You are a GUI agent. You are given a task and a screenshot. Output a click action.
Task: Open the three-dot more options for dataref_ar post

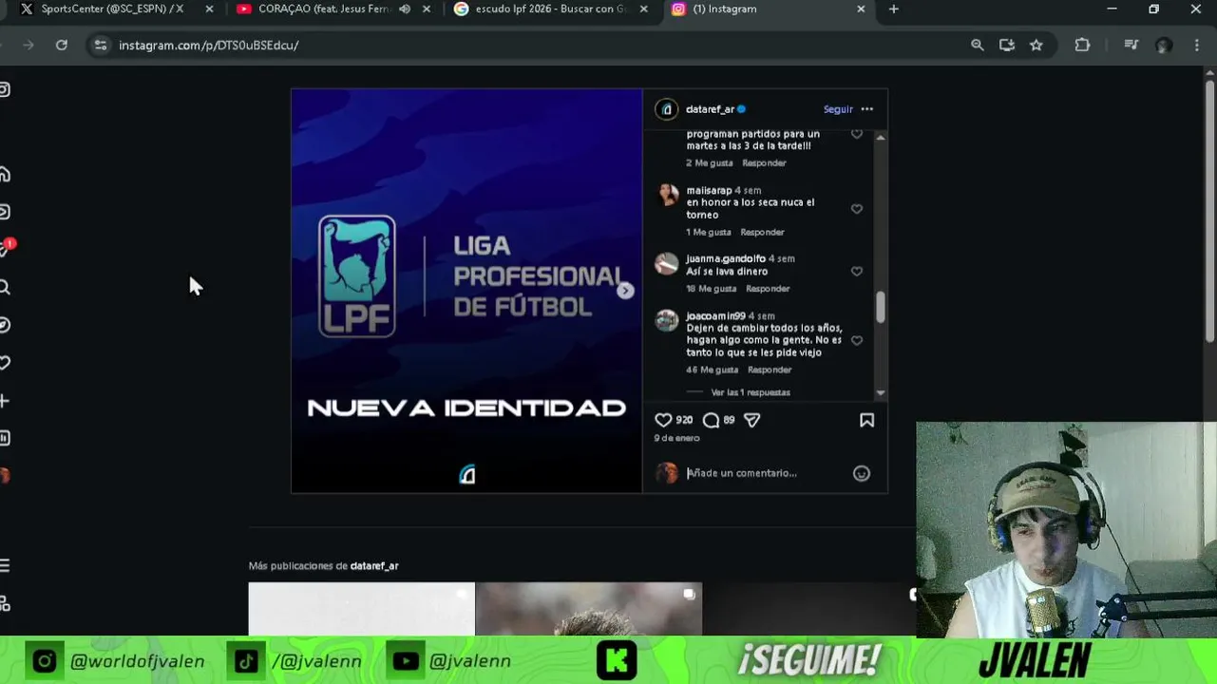point(866,109)
